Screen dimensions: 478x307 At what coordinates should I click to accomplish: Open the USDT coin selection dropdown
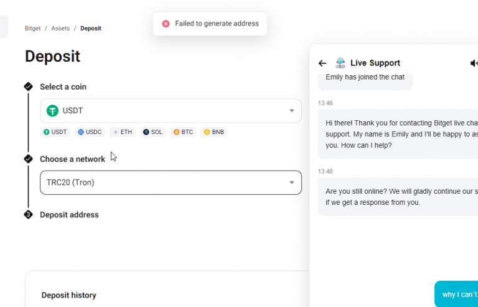click(171, 111)
